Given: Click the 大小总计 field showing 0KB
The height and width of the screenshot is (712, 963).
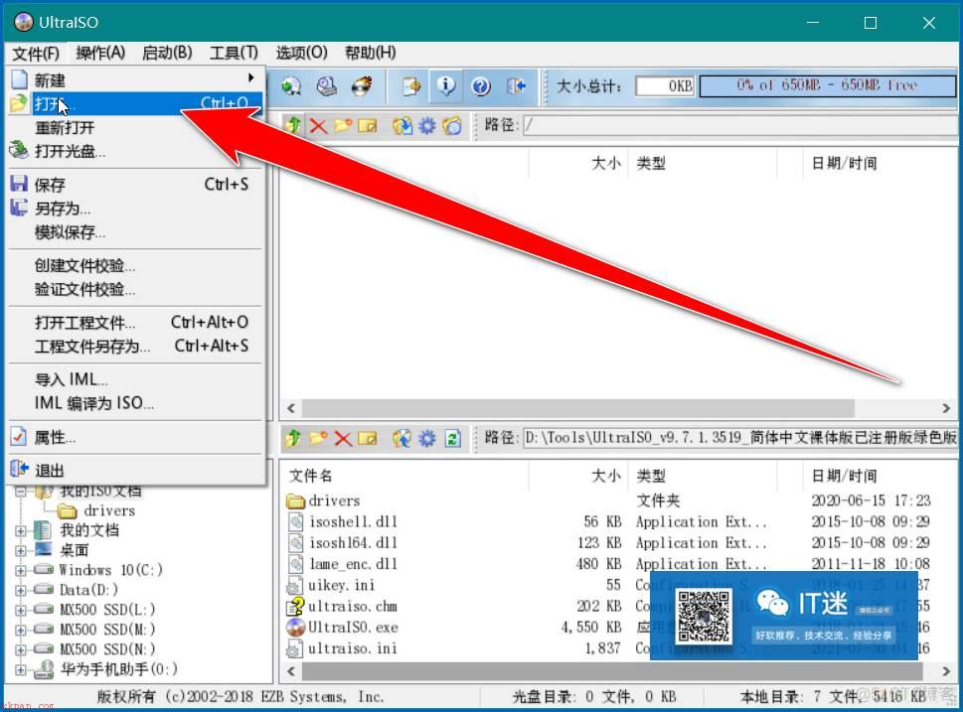Looking at the screenshot, I should point(665,86).
